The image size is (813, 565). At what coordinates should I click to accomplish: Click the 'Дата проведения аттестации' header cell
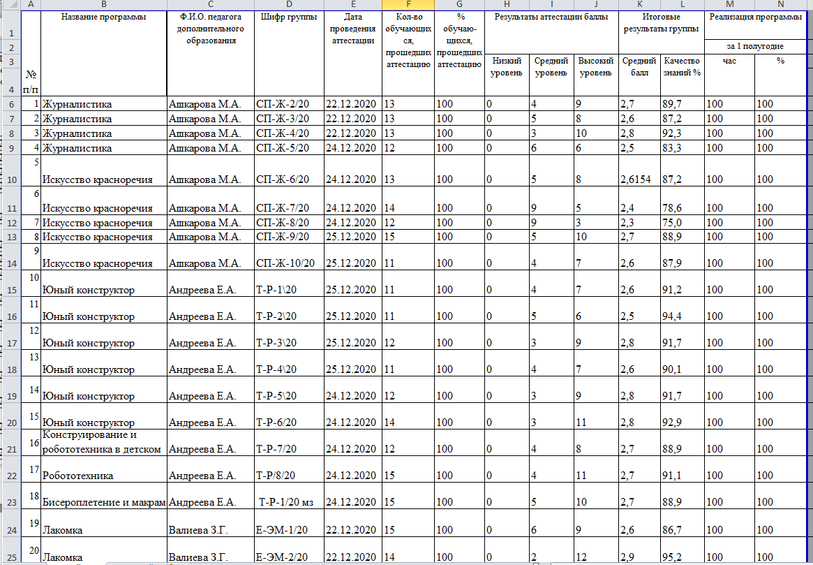pos(353,54)
